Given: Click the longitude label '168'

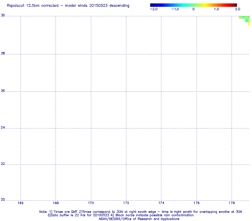Looking at the screenshot, I should point(56,203).
